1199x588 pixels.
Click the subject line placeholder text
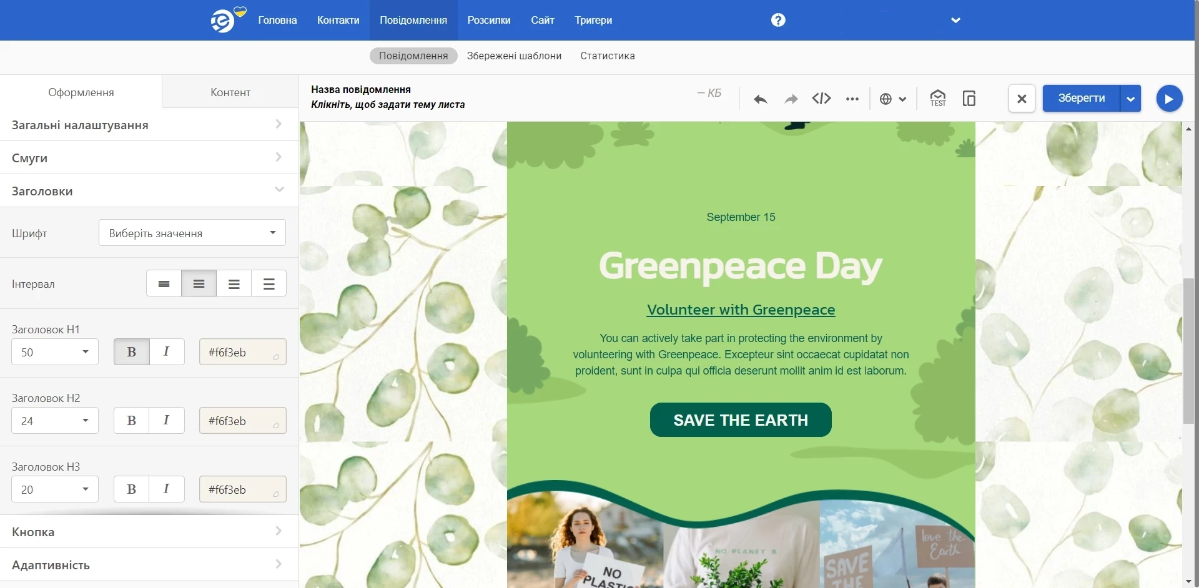[x=388, y=104]
